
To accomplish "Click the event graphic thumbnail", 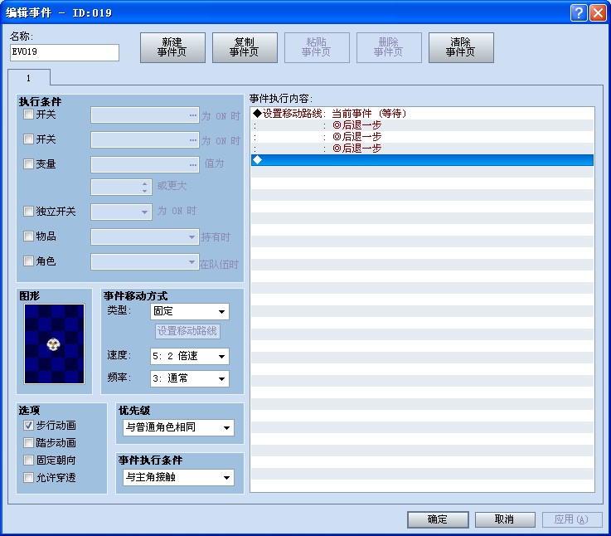I will (x=54, y=344).
